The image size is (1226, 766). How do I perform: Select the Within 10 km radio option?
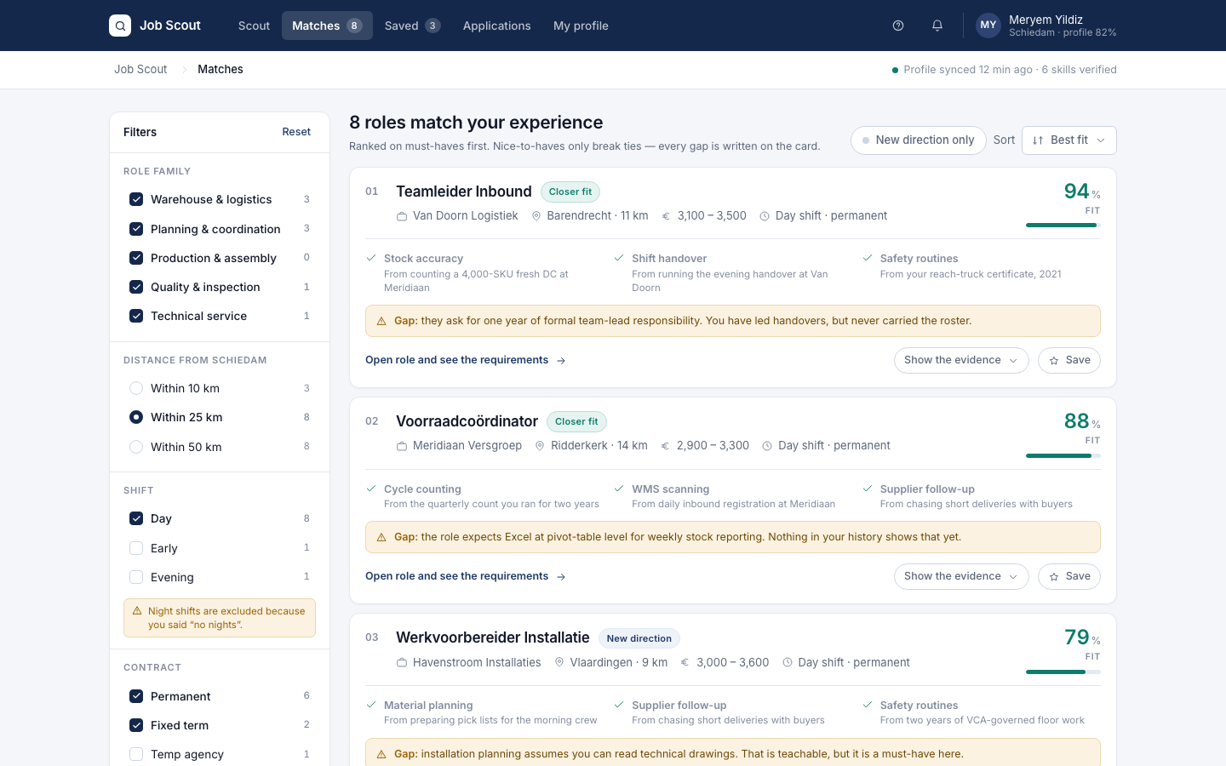click(136, 388)
